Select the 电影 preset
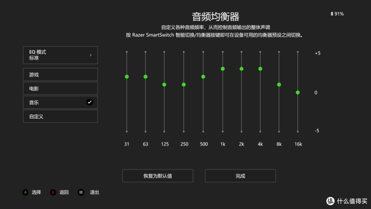The width and height of the screenshot is (371, 209). point(60,88)
